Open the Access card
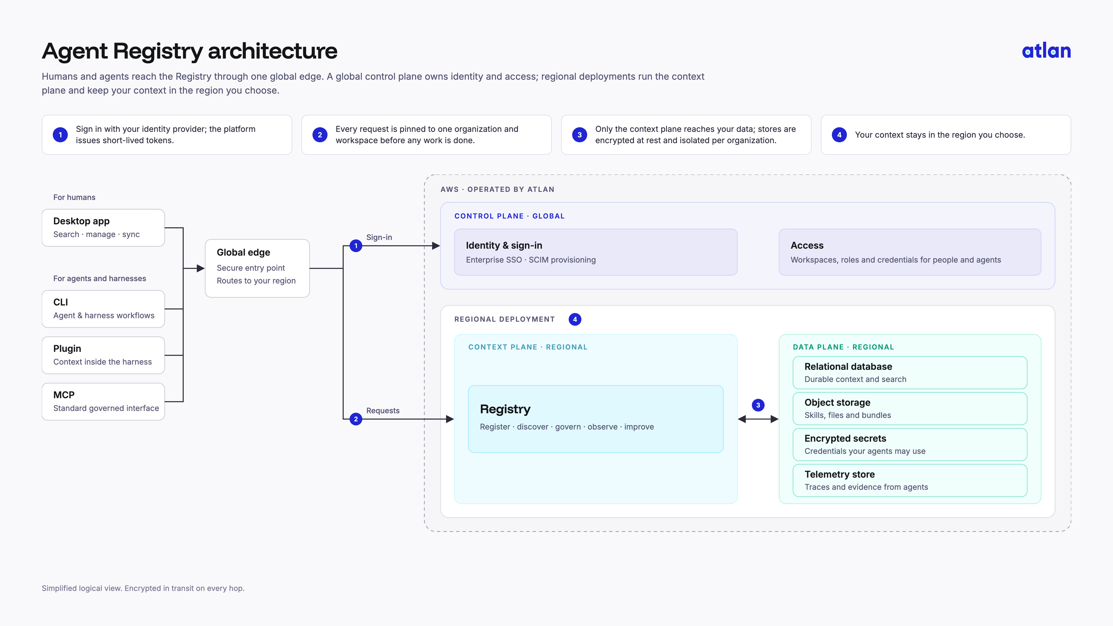The image size is (1113, 626). (910, 252)
